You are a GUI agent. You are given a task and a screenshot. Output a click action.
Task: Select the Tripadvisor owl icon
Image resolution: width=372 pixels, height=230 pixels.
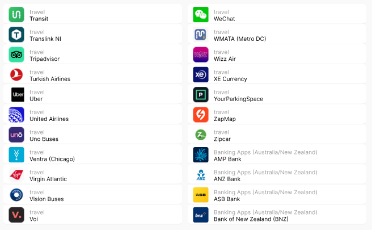[x=16, y=55]
